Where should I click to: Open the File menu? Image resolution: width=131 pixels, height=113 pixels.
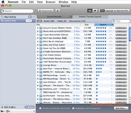click(24, 2)
